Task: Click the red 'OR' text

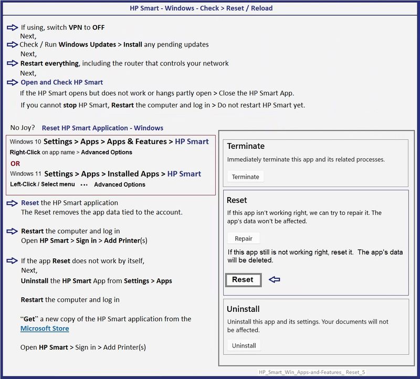Action: pyautogui.click(x=15, y=164)
